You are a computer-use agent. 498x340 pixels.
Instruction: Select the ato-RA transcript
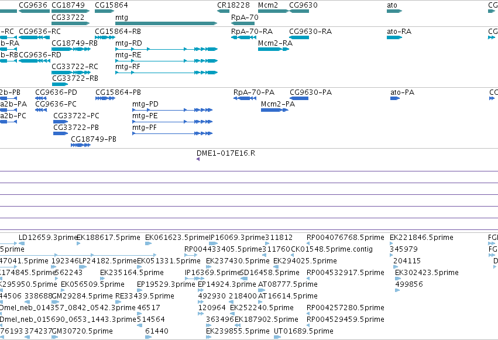coord(394,37)
